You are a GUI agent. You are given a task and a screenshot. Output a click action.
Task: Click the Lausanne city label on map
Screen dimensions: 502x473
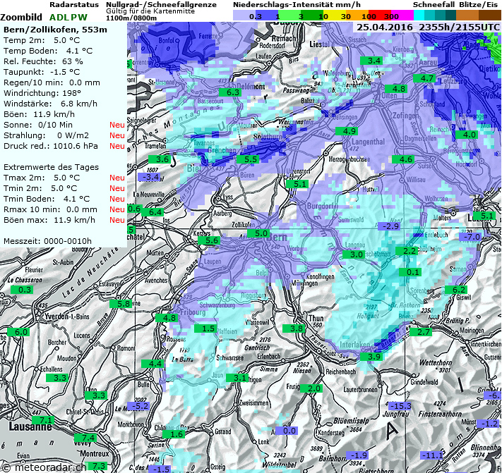point(30,426)
